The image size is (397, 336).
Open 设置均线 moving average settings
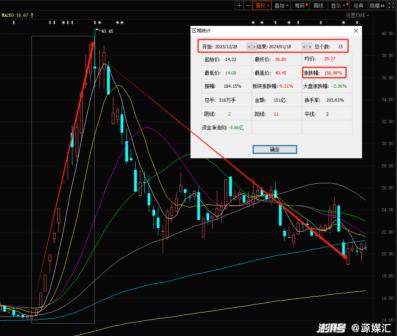click(x=357, y=15)
